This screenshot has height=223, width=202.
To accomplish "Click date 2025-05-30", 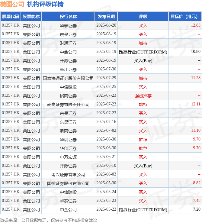I will pos(106,183).
